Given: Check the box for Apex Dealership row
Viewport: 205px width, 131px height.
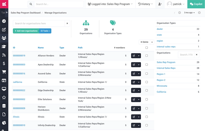Looking at the screenshot, I should click(x=147, y=65).
